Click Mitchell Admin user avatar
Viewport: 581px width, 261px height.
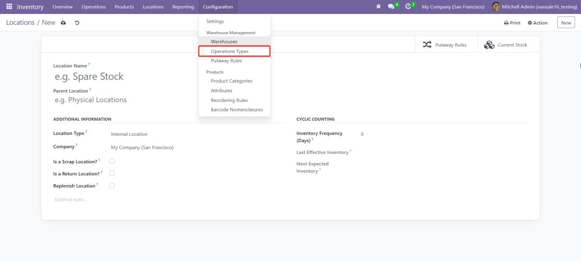coord(496,7)
